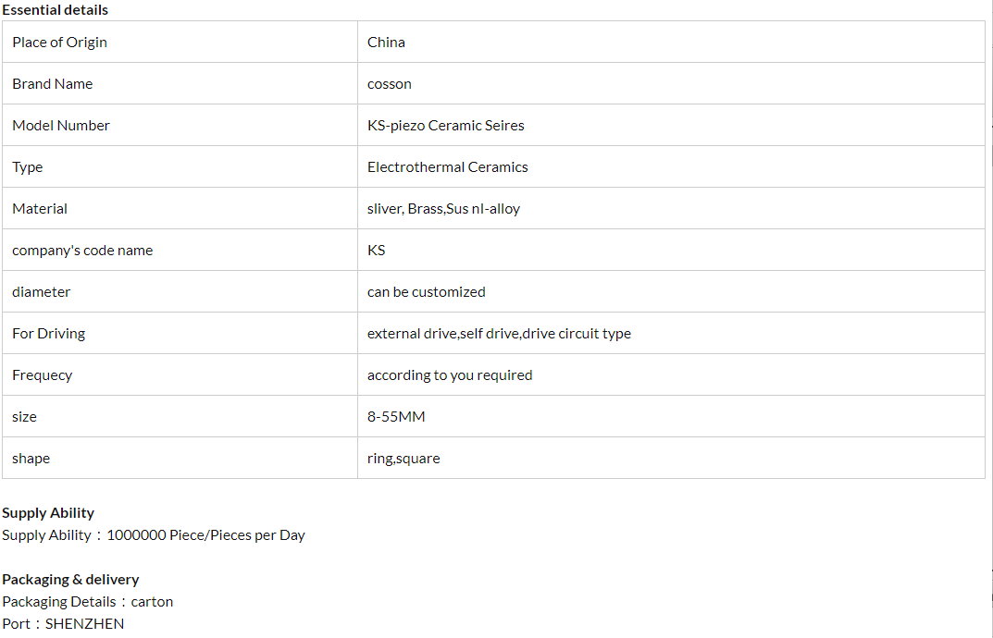Click the Frequecy row label
This screenshot has height=638, width=993.
click(42, 375)
